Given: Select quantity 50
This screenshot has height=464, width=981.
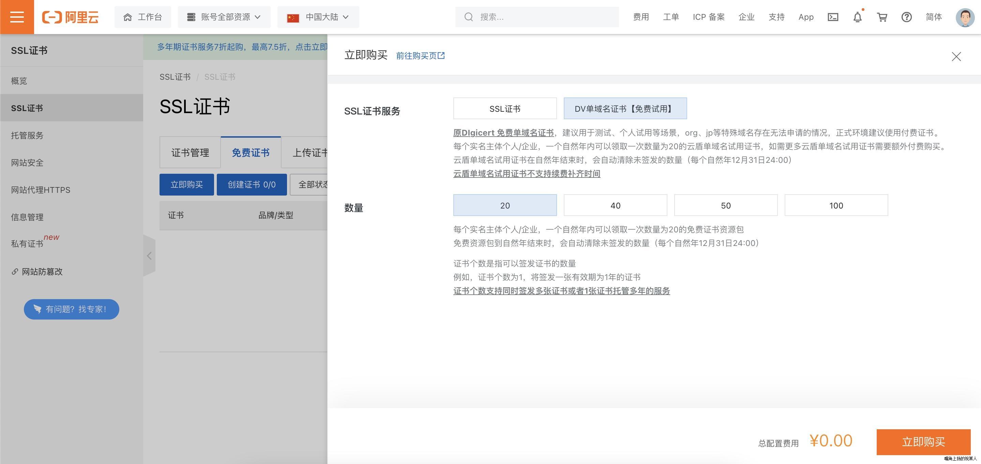Looking at the screenshot, I should (726, 205).
